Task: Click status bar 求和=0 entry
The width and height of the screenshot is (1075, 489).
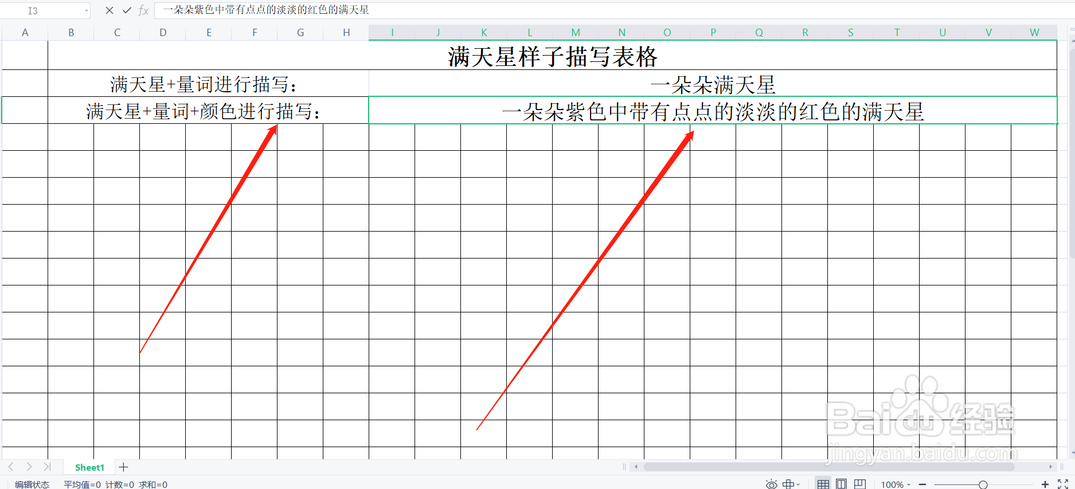Action: pos(153,484)
